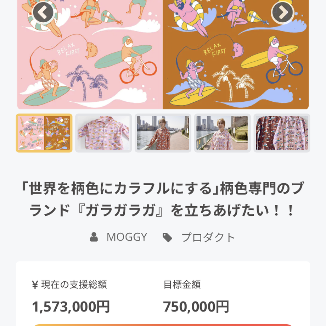Click the brown half of the main illustration
Image resolution: width=326 pixels, height=326 pixels.
click(236, 55)
